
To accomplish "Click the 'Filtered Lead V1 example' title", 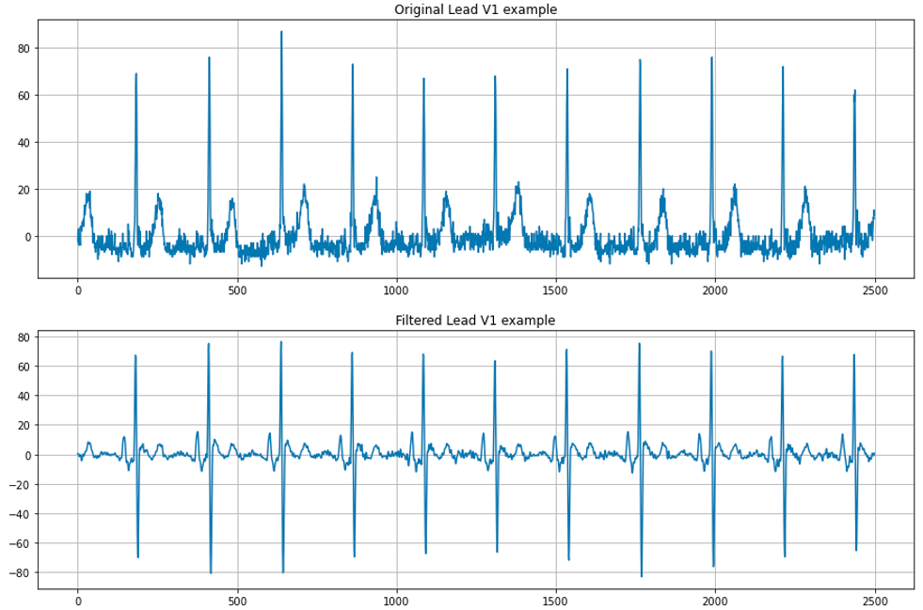I will click(475, 321).
